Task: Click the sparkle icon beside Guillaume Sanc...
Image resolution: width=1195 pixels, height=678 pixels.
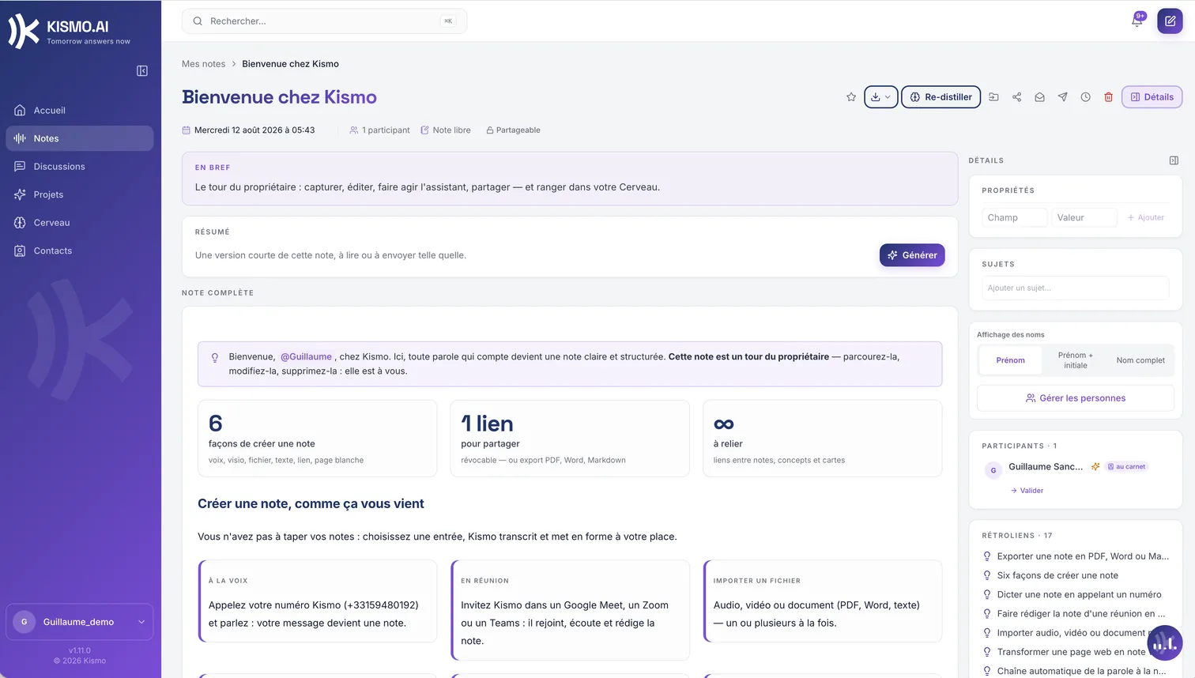Action: coord(1095,467)
